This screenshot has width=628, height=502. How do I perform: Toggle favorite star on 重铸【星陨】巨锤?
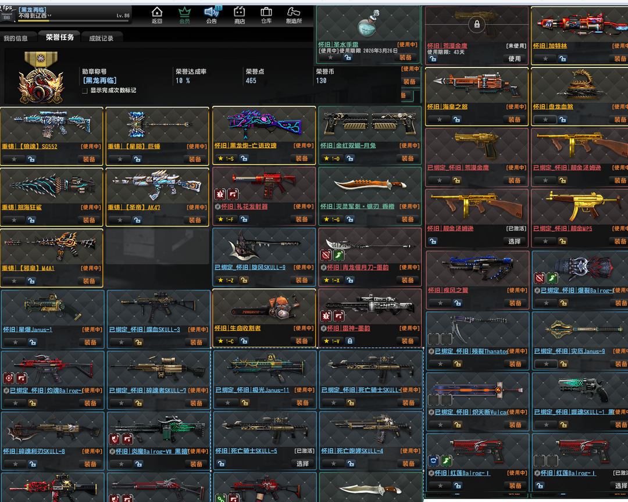120,159
